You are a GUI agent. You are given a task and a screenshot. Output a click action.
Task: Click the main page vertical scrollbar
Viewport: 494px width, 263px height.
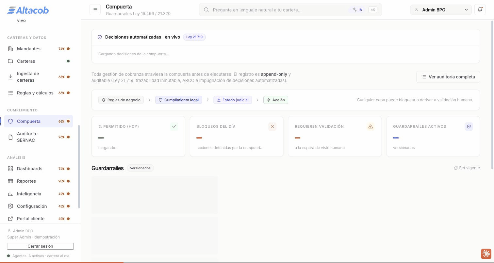tap(492, 95)
